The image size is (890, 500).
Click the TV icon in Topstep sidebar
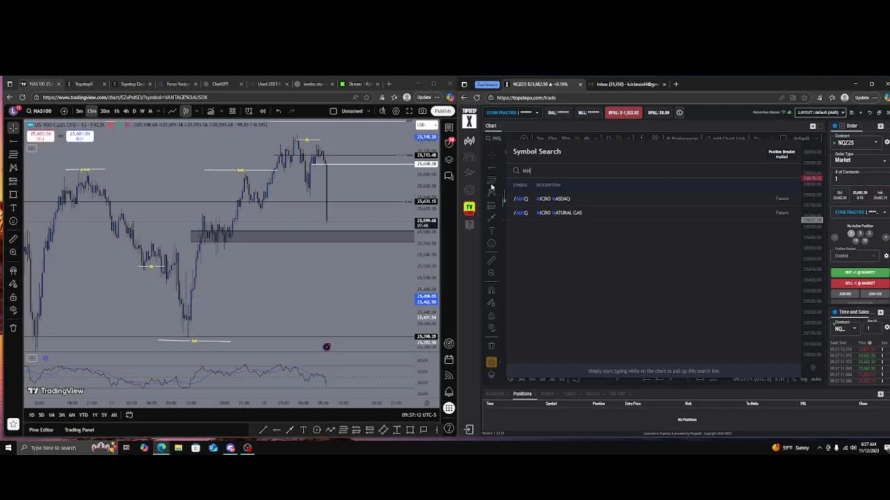469,207
